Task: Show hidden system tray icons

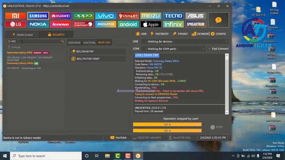Action: coord(233,156)
